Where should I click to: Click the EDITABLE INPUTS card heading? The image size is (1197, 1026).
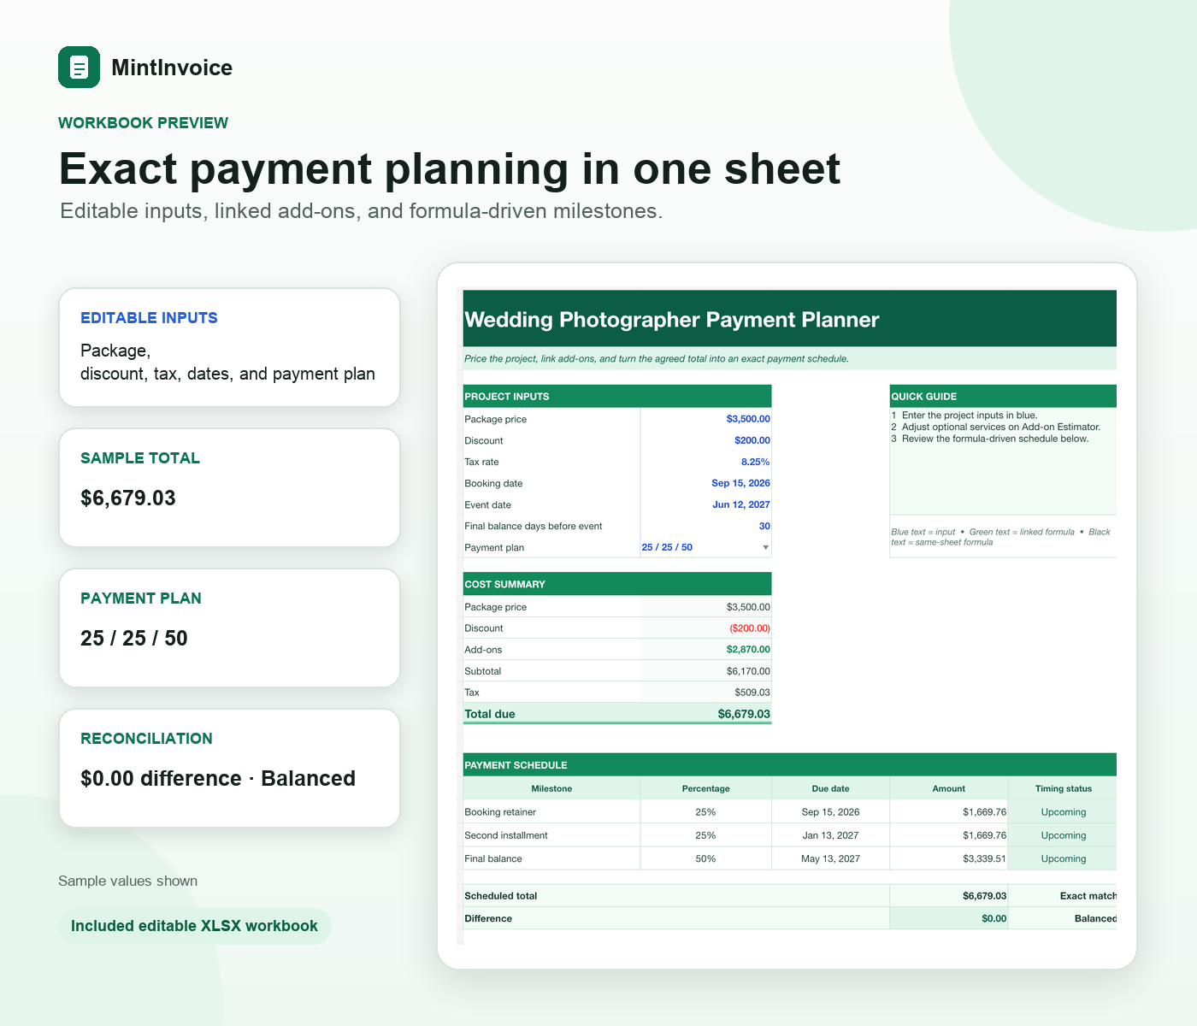point(149,318)
